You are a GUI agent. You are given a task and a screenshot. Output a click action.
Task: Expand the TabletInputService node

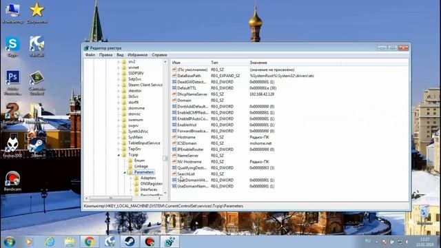119,143
